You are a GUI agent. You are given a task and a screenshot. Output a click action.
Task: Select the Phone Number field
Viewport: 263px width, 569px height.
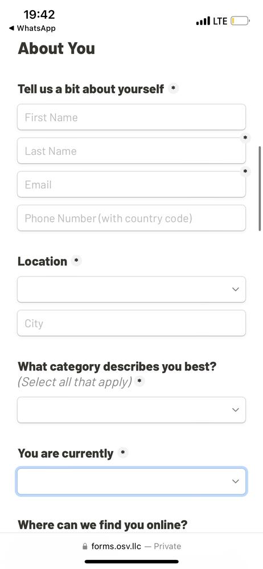tap(131, 218)
